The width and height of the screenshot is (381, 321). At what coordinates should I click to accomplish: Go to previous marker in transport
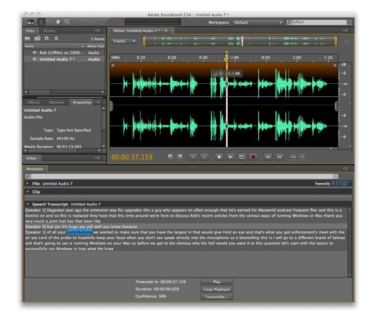click(x=268, y=157)
